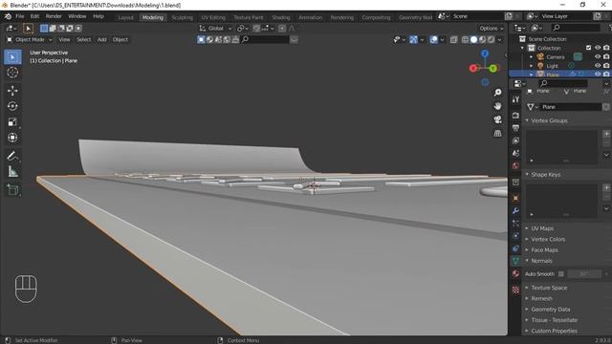
Task: Disable Camera object render camera icon
Action: [606, 57]
